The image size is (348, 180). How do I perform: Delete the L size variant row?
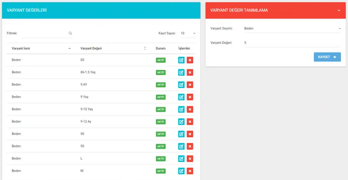(190, 159)
